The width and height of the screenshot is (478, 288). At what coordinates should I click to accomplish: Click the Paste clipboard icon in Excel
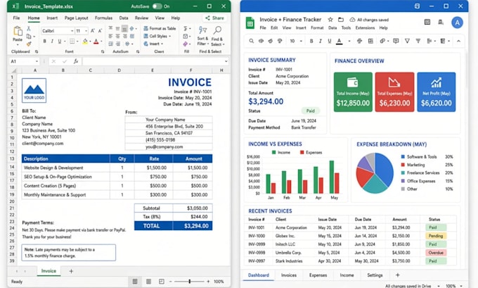pyautogui.click(x=18, y=31)
